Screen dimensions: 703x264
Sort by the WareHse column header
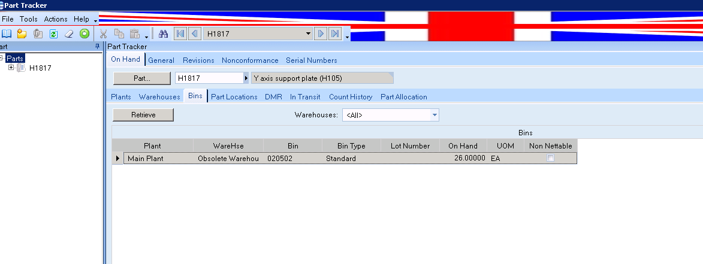228,146
